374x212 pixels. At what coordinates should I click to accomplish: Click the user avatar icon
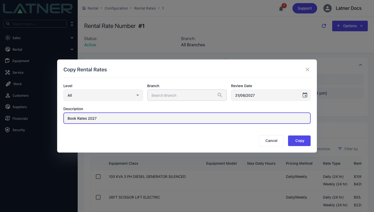coord(328,8)
